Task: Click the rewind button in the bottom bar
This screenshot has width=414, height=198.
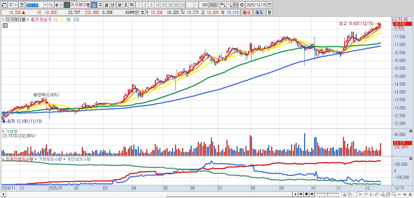Action: [301, 194]
